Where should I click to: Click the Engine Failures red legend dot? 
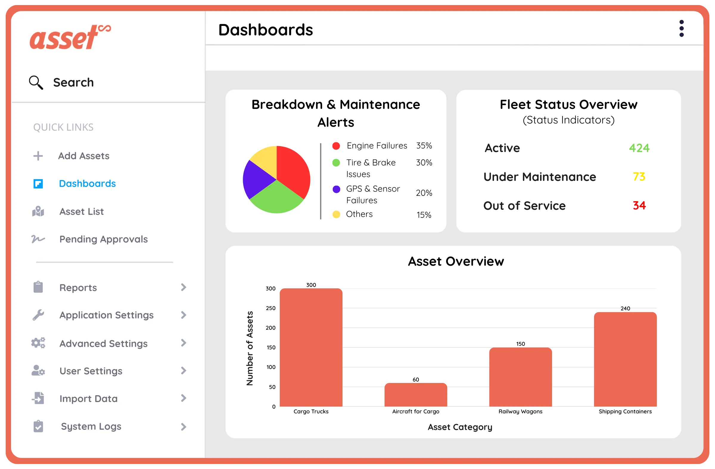(337, 146)
